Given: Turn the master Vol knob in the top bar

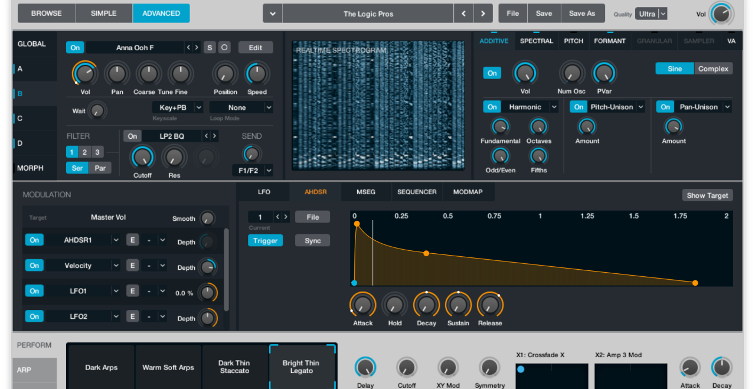Looking at the screenshot, I should click(x=721, y=13).
